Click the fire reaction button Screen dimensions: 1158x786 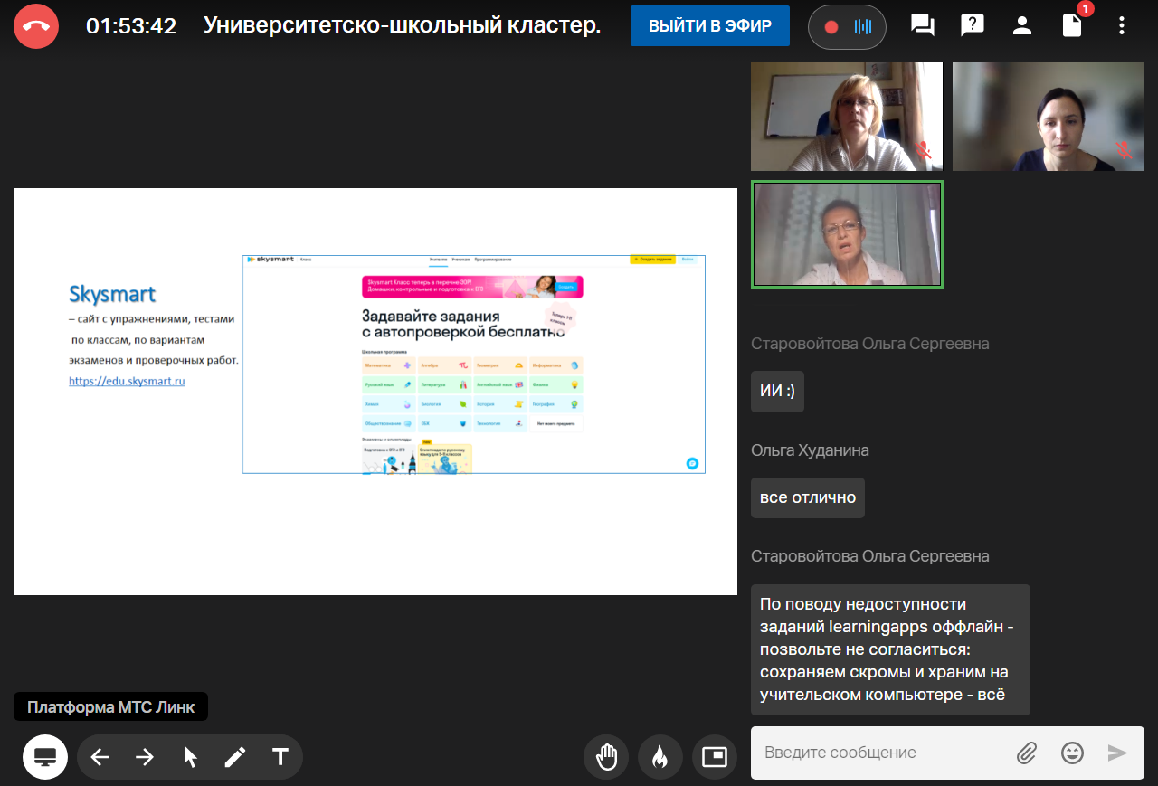coord(660,757)
